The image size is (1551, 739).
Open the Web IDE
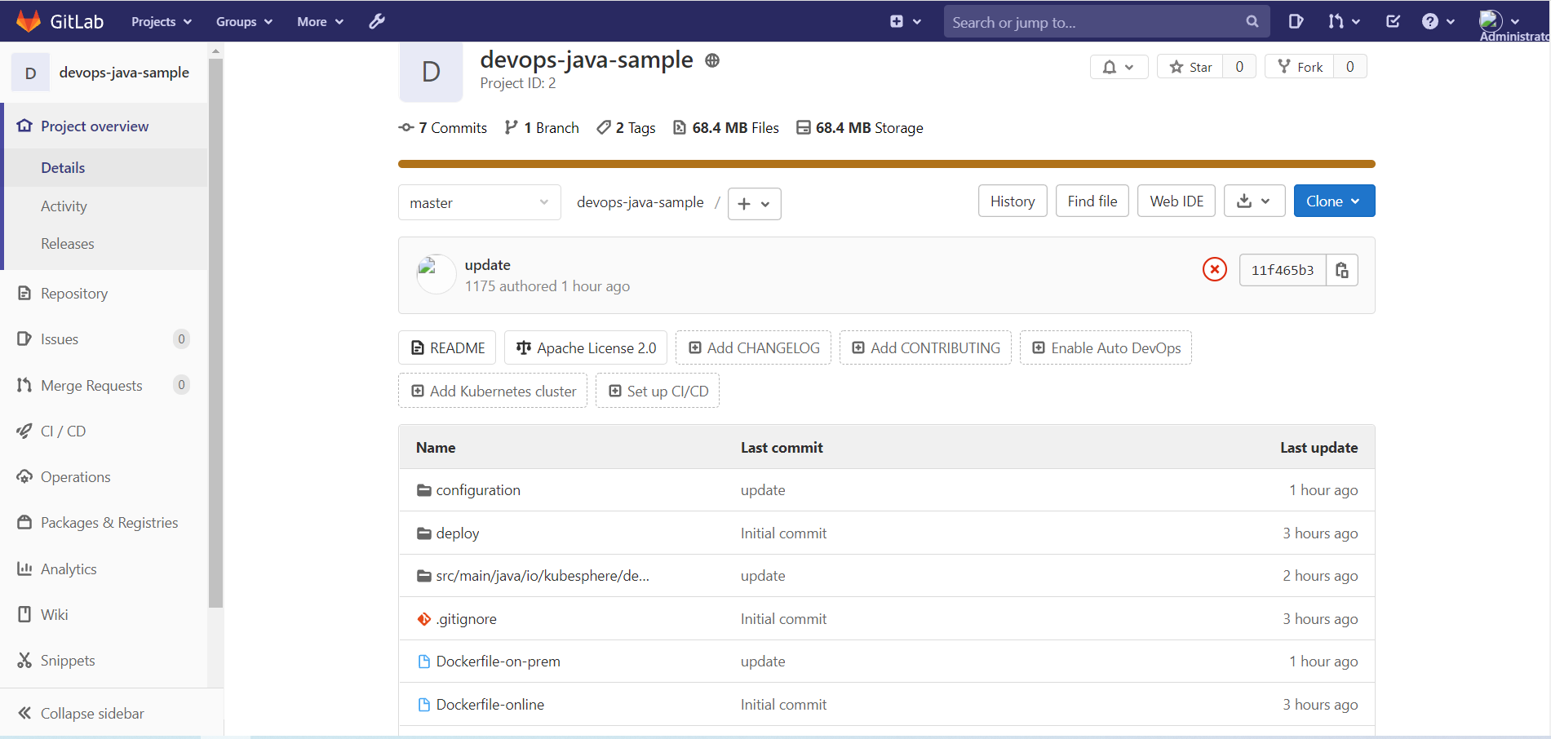click(1177, 201)
